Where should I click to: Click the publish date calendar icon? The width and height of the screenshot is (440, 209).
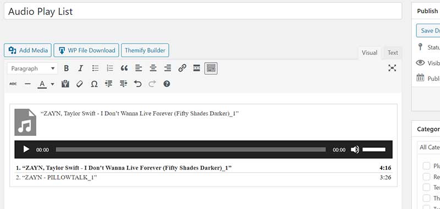420,78
